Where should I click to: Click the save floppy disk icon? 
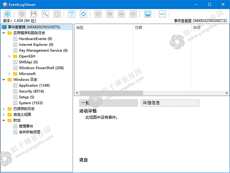[x=33, y=14]
